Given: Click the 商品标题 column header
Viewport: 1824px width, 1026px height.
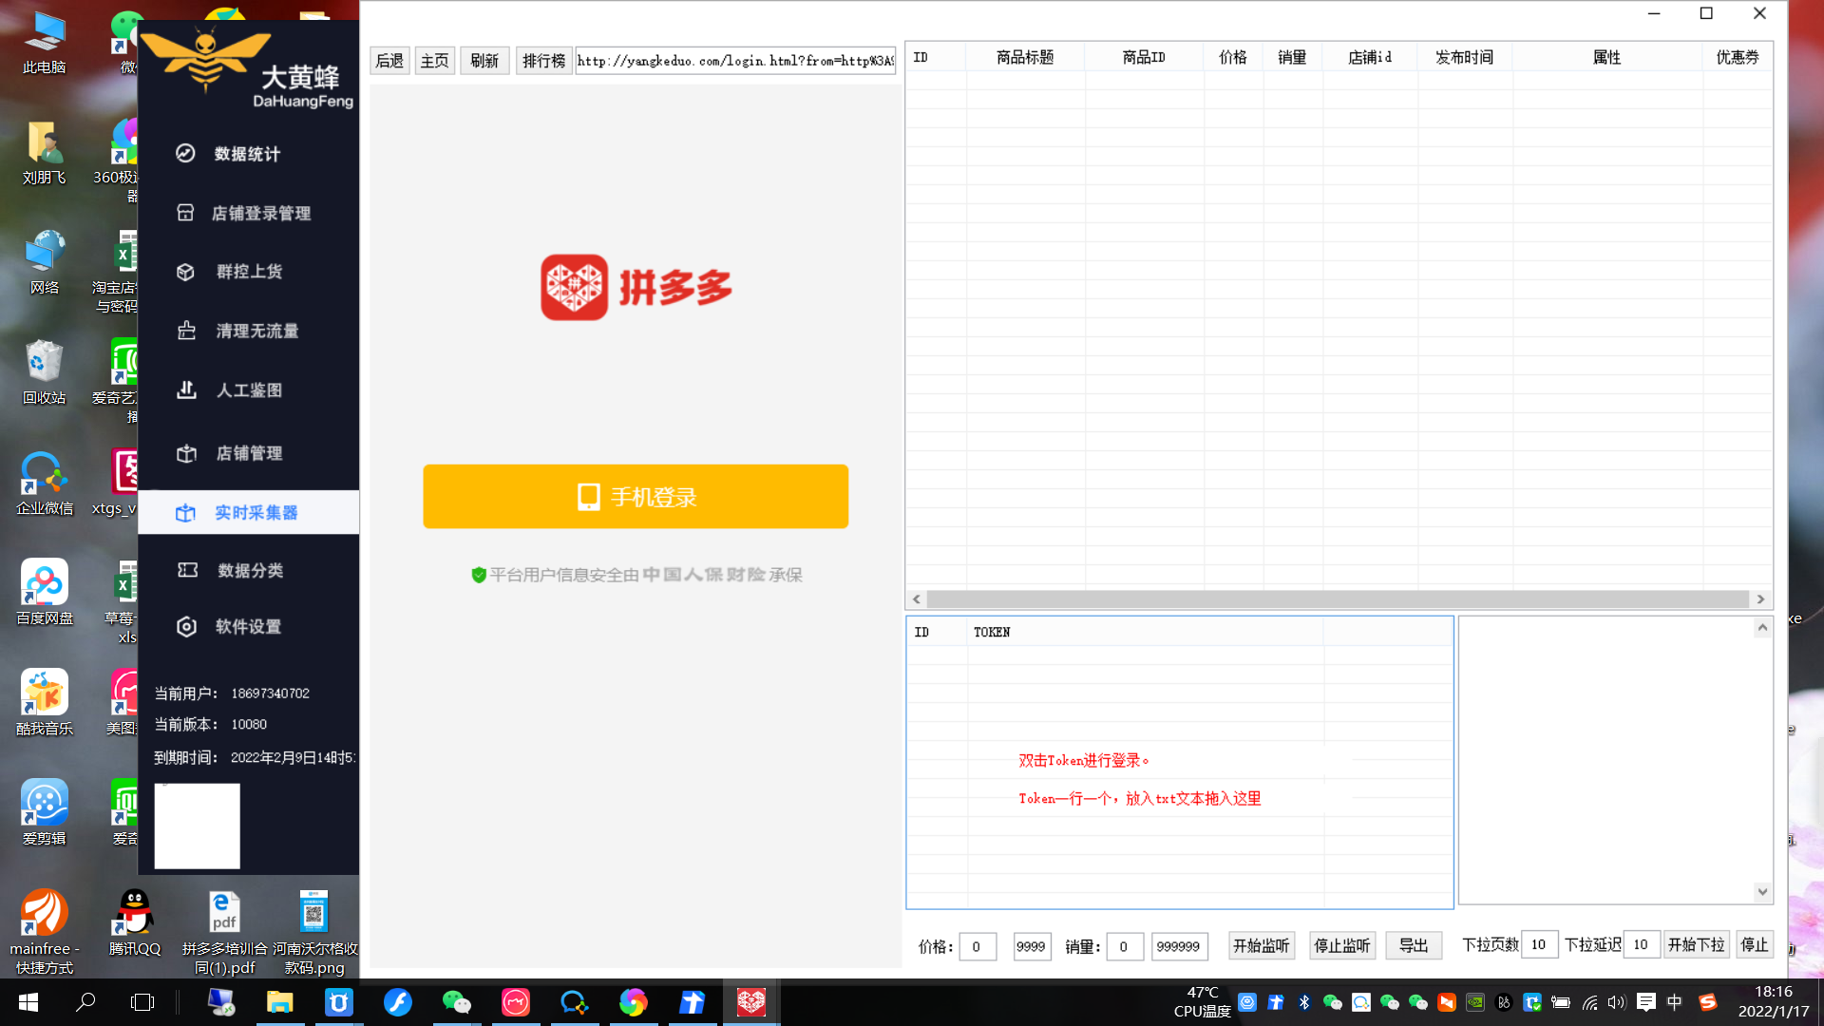Looking at the screenshot, I should (x=1024, y=57).
